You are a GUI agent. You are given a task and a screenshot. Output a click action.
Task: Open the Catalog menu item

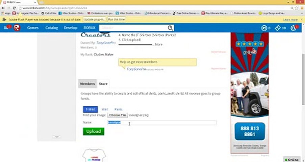pos(52,28)
